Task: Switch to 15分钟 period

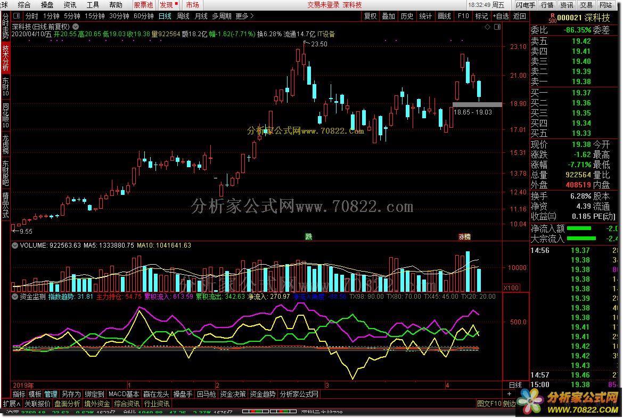Action: pyautogui.click(x=95, y=16)
